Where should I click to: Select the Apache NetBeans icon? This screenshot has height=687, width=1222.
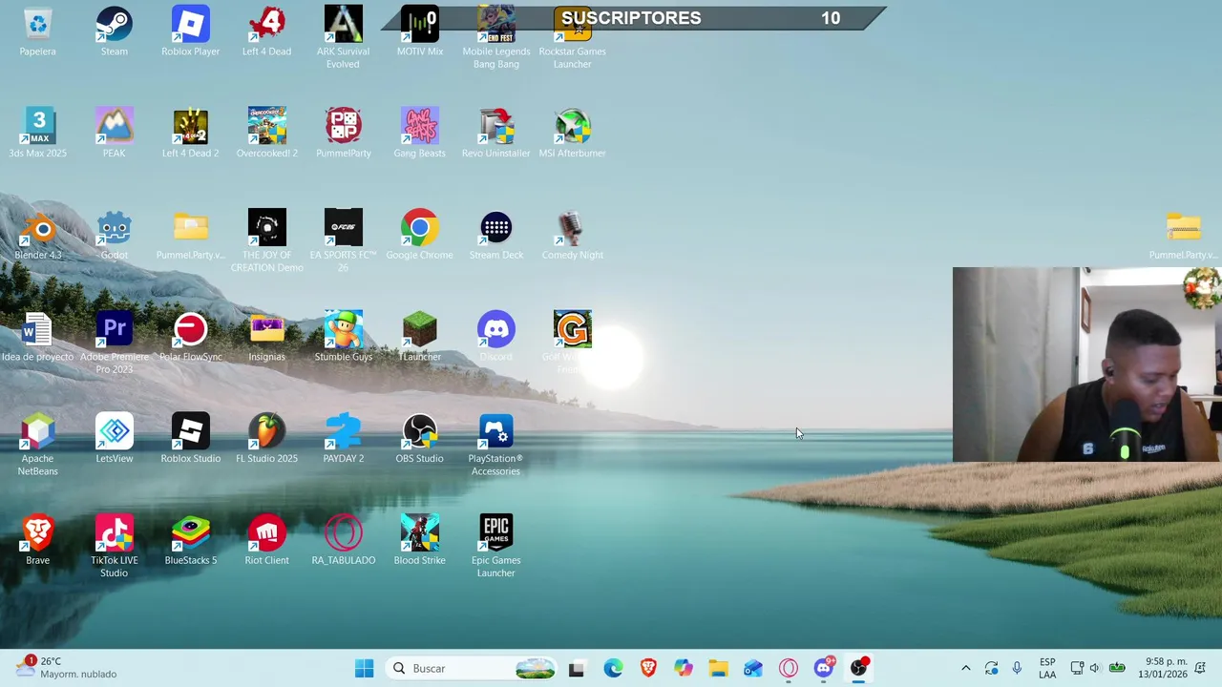coord(37,445)
